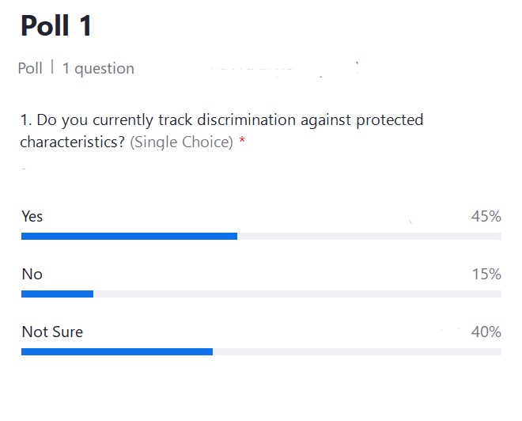522x421 pixels.
Task: Click the poll question text about discrimination
Action: pyautogui.click(x=221, y=131)
